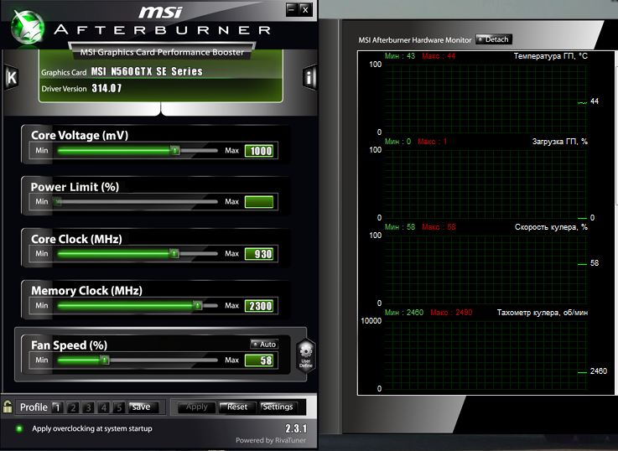Viewport: 618px width, 451px height.
Task: Open the Settings button
Action: 278,407
